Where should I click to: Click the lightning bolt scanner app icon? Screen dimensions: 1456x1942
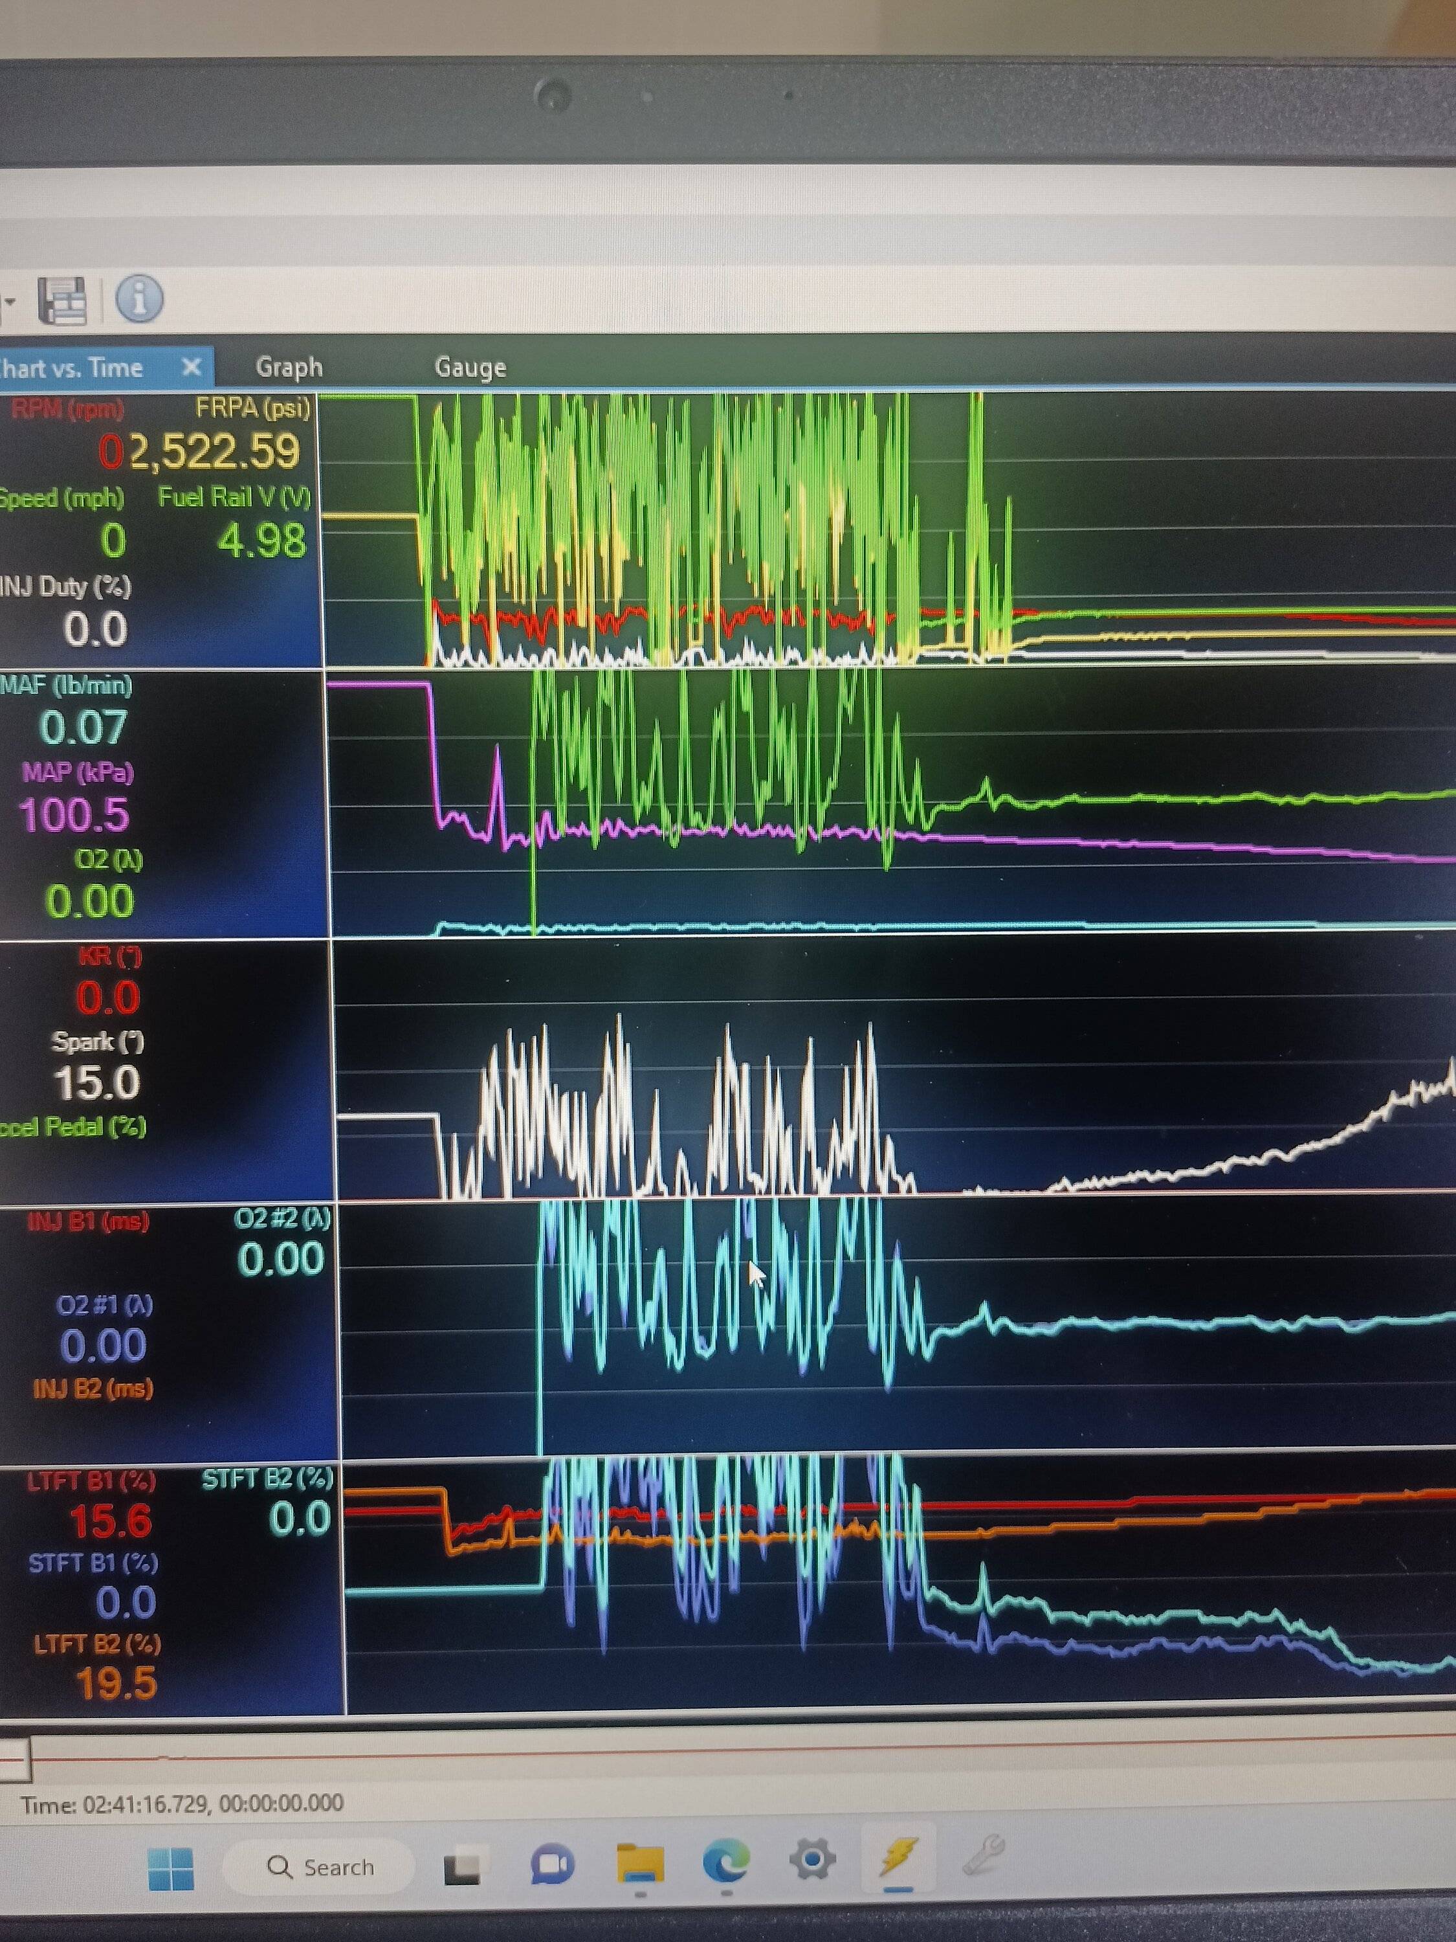click(898, 1855)
